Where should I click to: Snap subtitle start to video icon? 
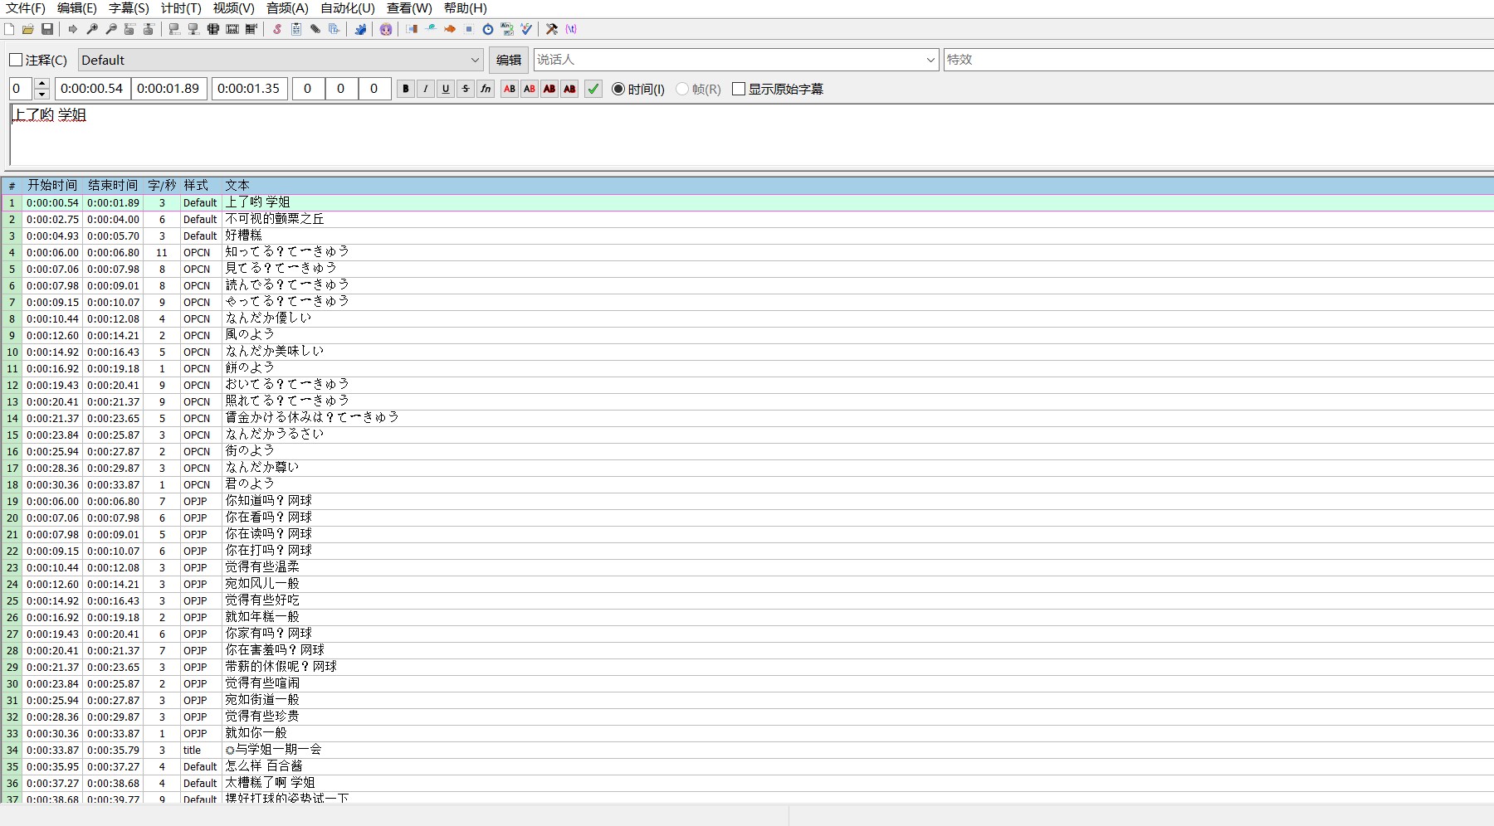click(x=174, y=29)
